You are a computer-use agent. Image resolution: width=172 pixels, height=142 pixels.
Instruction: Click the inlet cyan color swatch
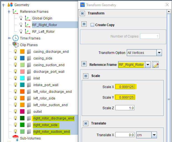tap(23, 78)
